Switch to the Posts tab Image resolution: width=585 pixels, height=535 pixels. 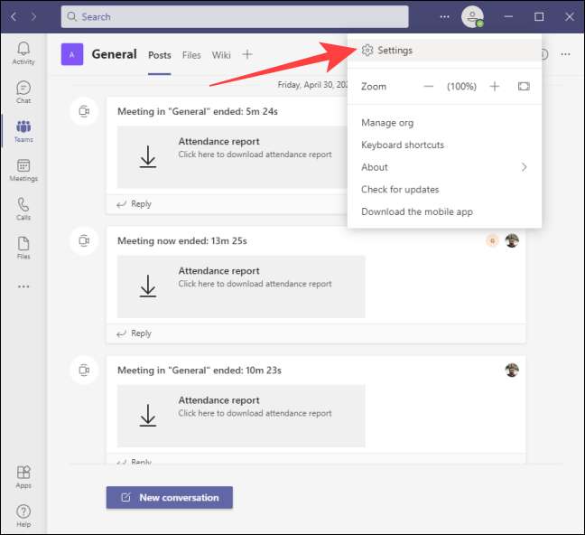pyautogui.click(x=159, y=55)
